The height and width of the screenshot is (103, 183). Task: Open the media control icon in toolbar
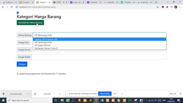(x=171, y=7)
